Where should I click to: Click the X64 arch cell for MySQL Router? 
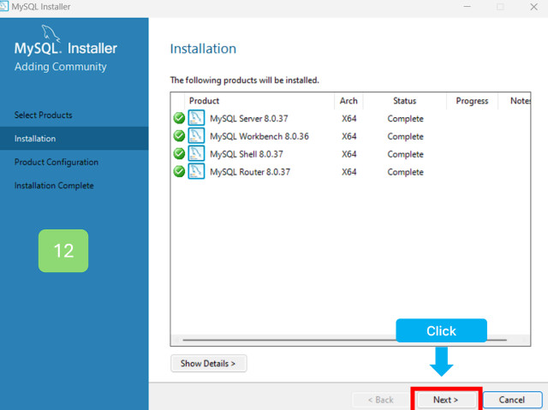click(x=348, y=172)
